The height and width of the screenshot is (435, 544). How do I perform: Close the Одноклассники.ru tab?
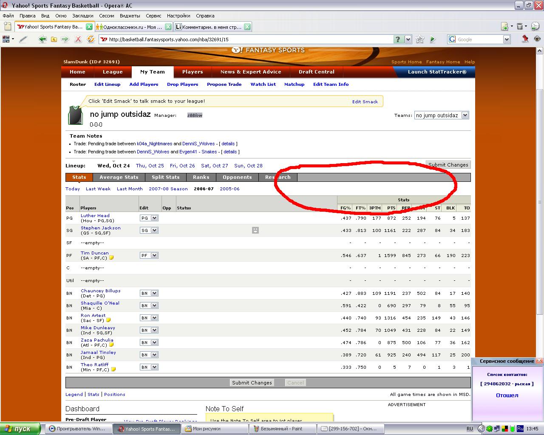click(x=168, y=26)
